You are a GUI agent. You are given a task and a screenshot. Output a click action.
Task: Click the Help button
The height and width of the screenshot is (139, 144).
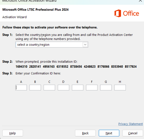pos(13,133)
